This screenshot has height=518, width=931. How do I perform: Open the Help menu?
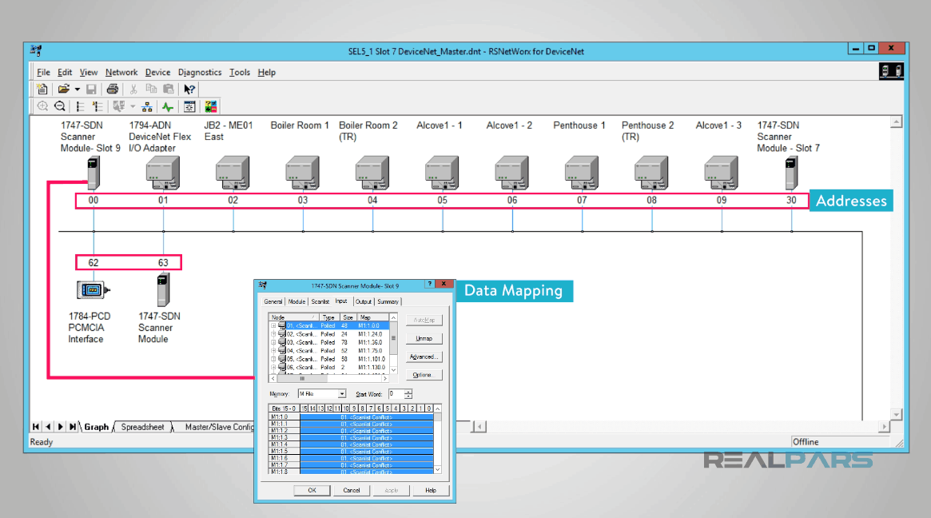[267, 73]
